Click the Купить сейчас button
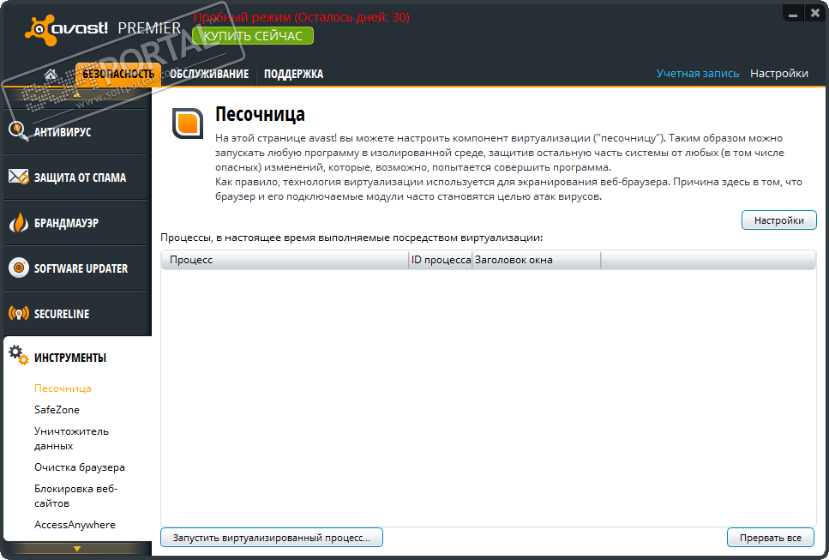 coord(253,36)
